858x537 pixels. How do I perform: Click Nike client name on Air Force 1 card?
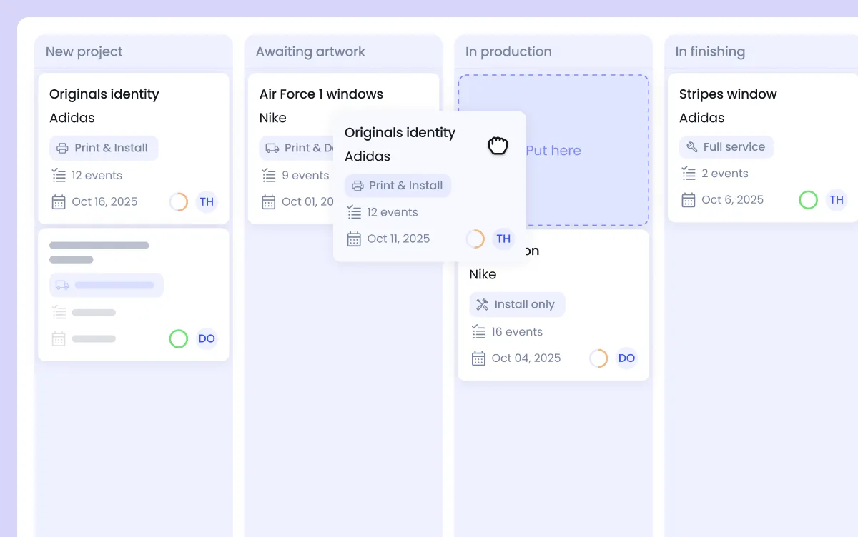[x=272, y=118]
